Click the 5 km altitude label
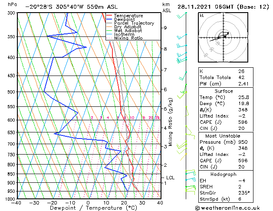This screenshot has height=211, width=273. (x=165, y=109)
